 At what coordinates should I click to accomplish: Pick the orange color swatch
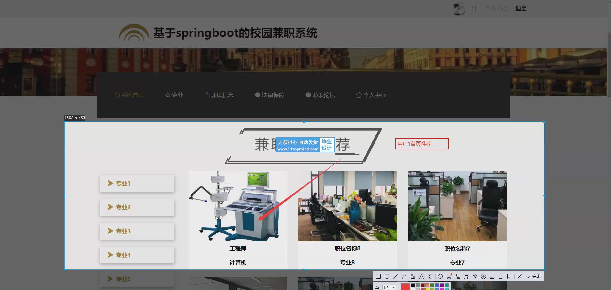pos(427,285)
